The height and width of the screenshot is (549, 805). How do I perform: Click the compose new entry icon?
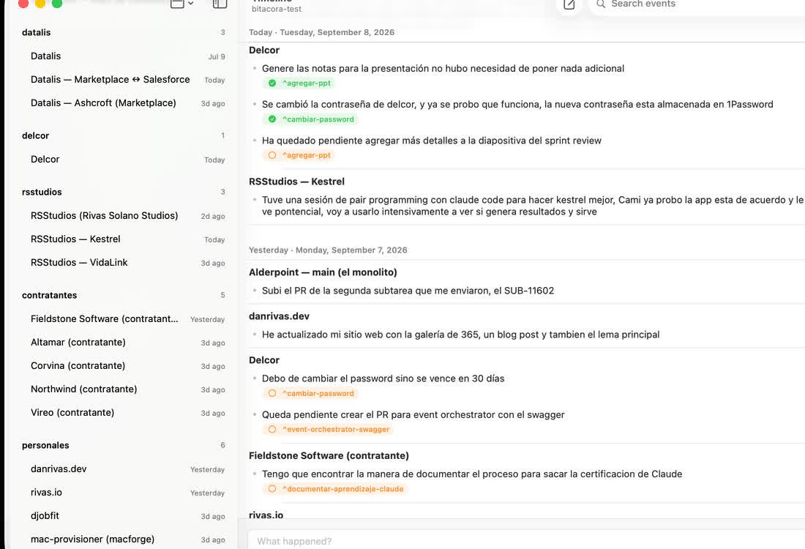coord(569,4)
